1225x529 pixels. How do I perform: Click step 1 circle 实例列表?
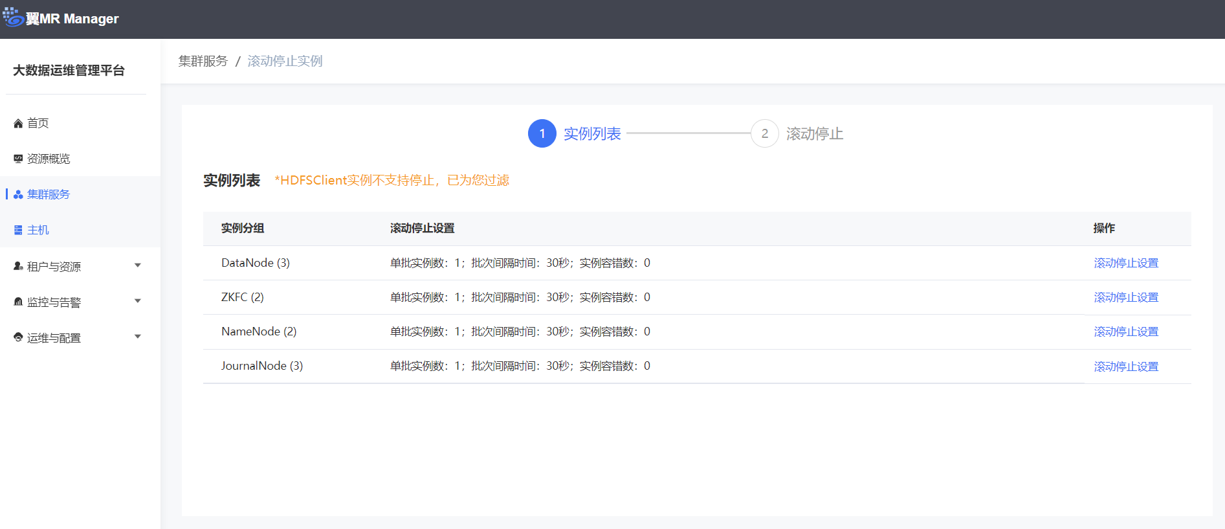click(542, 133)
